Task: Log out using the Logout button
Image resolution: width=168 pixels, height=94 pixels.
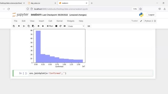Action: coord(151,15)
